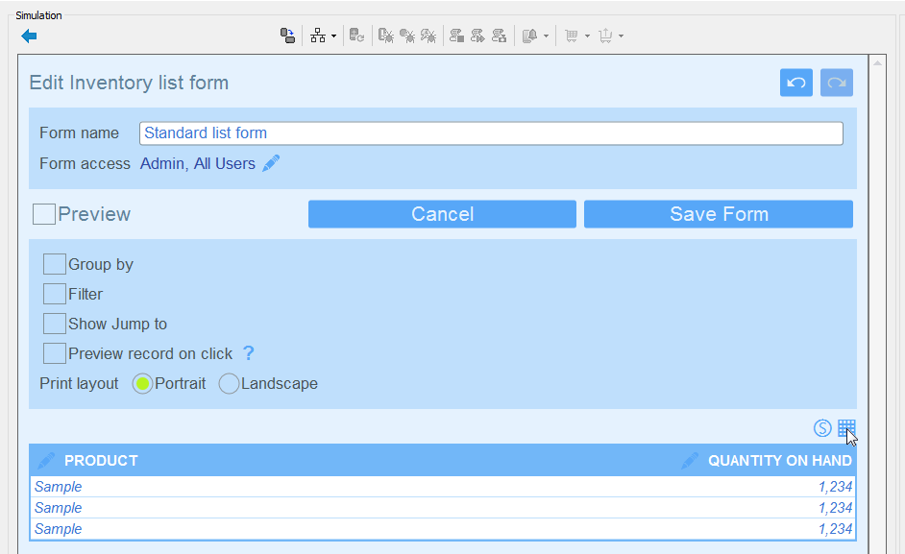Select Landscape print layout
This screenshot has width=905, height=554.
229,384
